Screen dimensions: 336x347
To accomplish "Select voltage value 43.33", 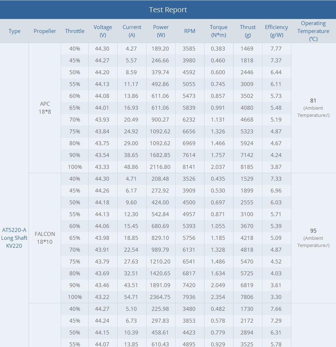I will [x=102, y=167].
